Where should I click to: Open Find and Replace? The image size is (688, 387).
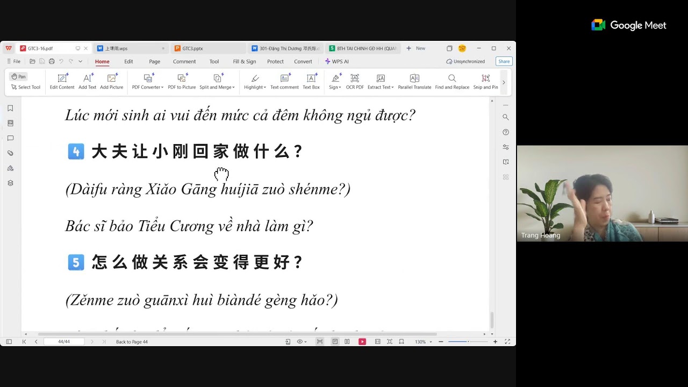452,82
